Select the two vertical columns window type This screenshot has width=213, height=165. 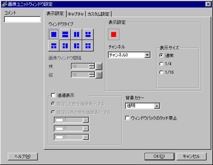click(77, 34)
